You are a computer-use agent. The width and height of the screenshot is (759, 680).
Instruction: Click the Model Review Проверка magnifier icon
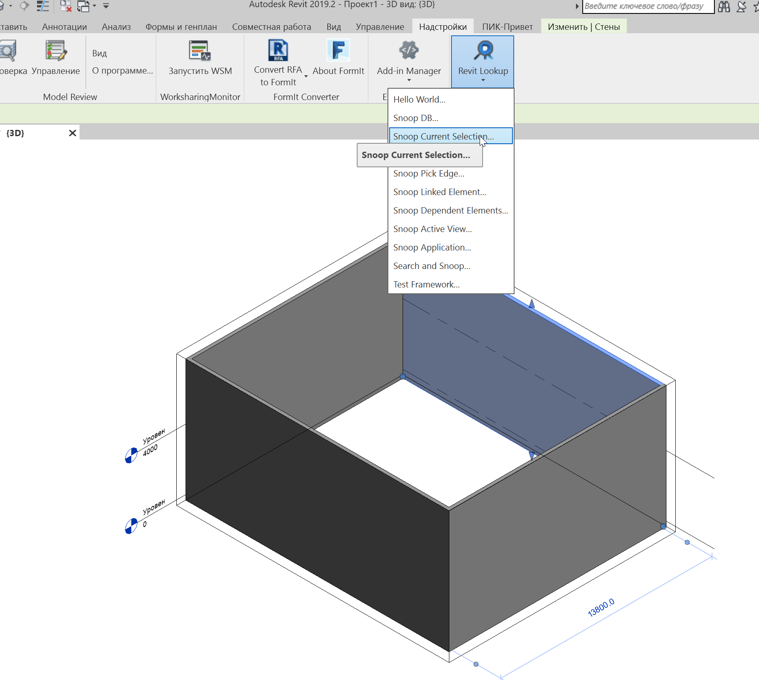coord(8,50)
